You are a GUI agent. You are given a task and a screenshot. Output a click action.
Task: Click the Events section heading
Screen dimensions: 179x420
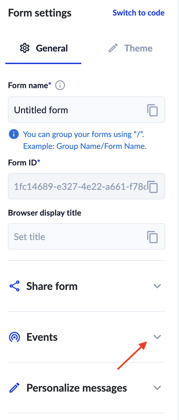tap(42, 337)
